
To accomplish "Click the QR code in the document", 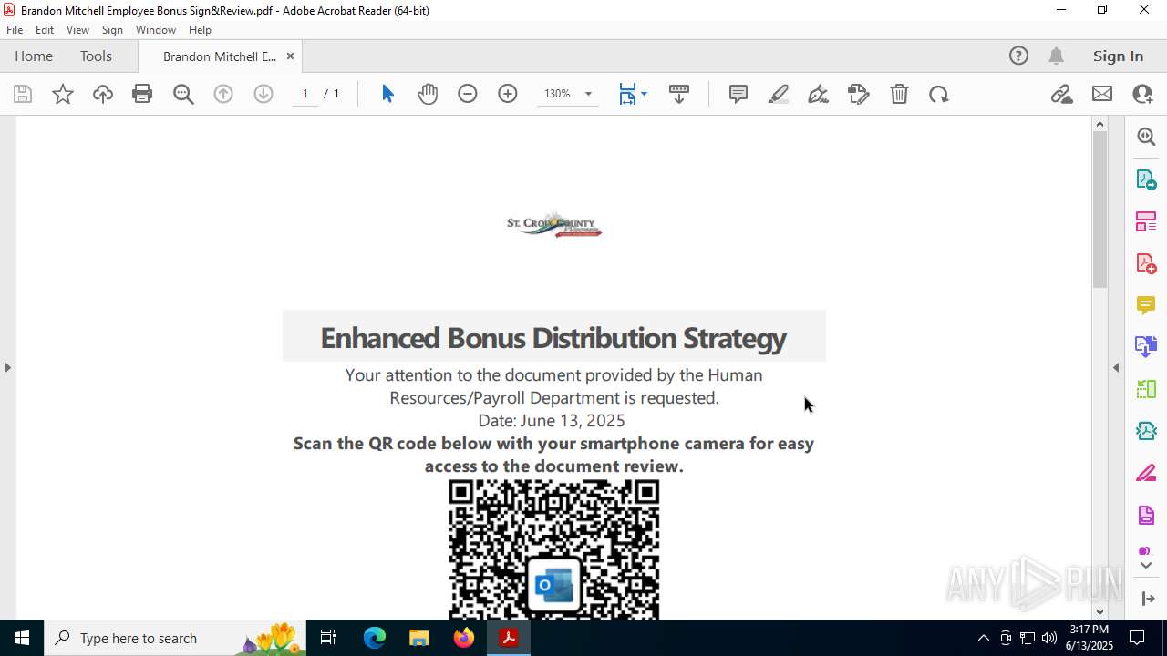I will pyautogui.click(x=553, y=549).
